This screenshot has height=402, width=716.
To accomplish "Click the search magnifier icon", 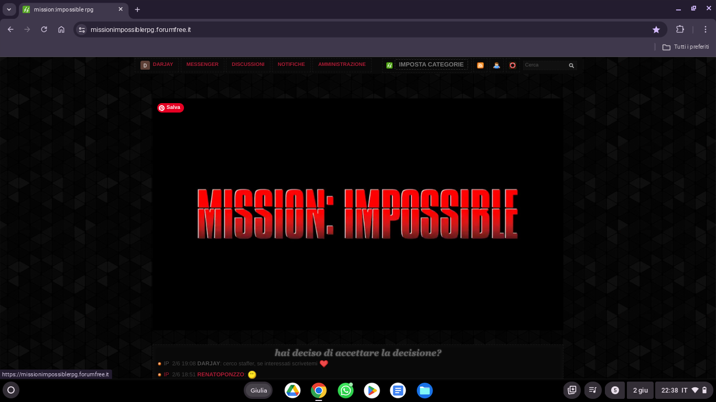I will pos(571,65).
